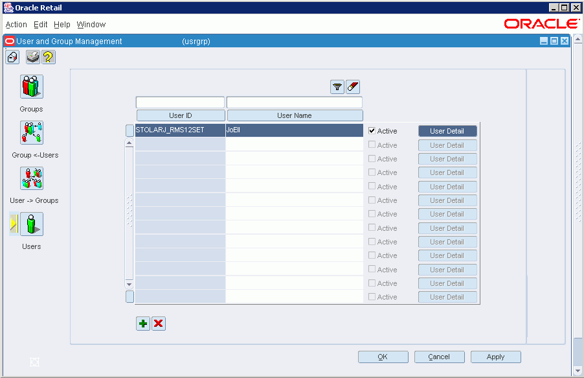
Task: Open the Edit menu
Action: [41, 25]
